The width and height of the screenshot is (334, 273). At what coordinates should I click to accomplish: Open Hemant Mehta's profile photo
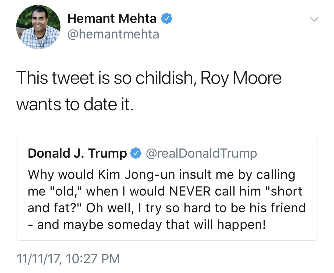[x=38, y=27]
